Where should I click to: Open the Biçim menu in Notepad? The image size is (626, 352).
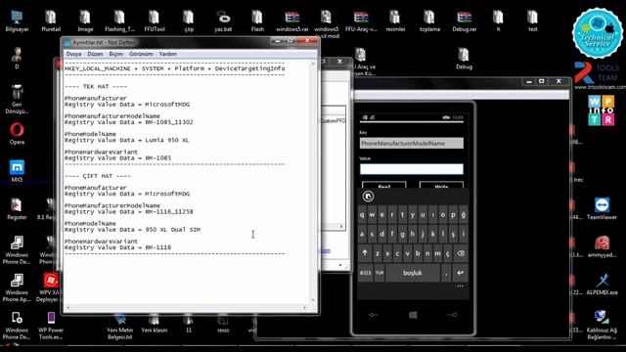click(x=116, y=54)
